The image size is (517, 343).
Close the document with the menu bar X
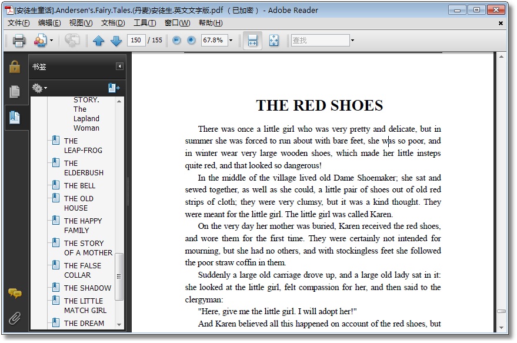[501, 23]
